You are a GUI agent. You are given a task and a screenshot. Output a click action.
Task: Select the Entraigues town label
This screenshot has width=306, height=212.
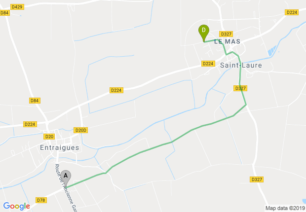60,147
